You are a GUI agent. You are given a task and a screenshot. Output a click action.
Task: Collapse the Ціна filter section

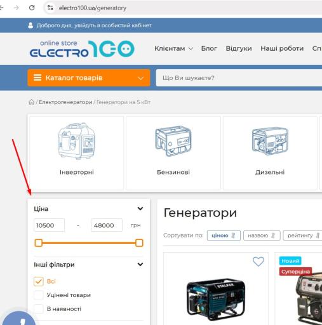click(x=140, y=209)
